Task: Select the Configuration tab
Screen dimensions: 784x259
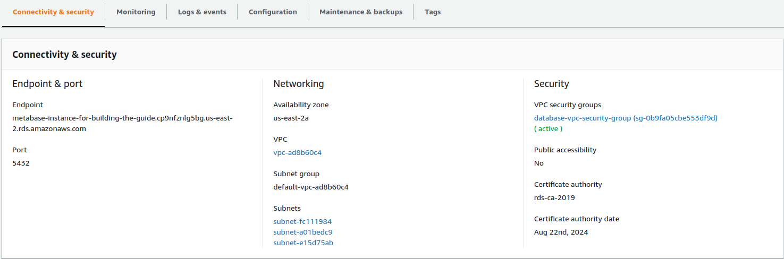Action: point(273,12)
